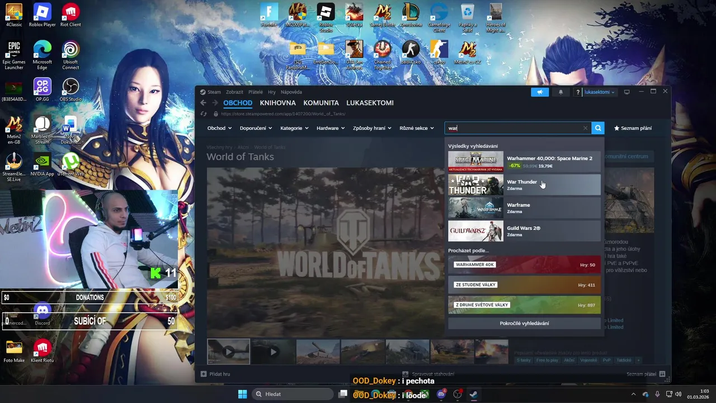Image resolution: width=716 pixels, height=403 pixels.
Task: Open the Roblox Studio desktop icon
Action: 326,17
